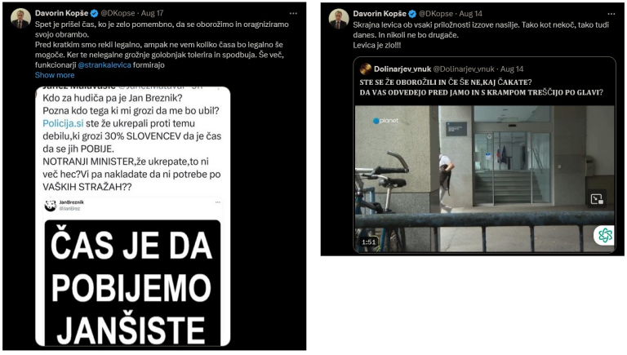Click Davorin Kopše's avatar on the Aug 14 tweet
Viewport: 627px width, 355px height.
(x=338, y=20)
